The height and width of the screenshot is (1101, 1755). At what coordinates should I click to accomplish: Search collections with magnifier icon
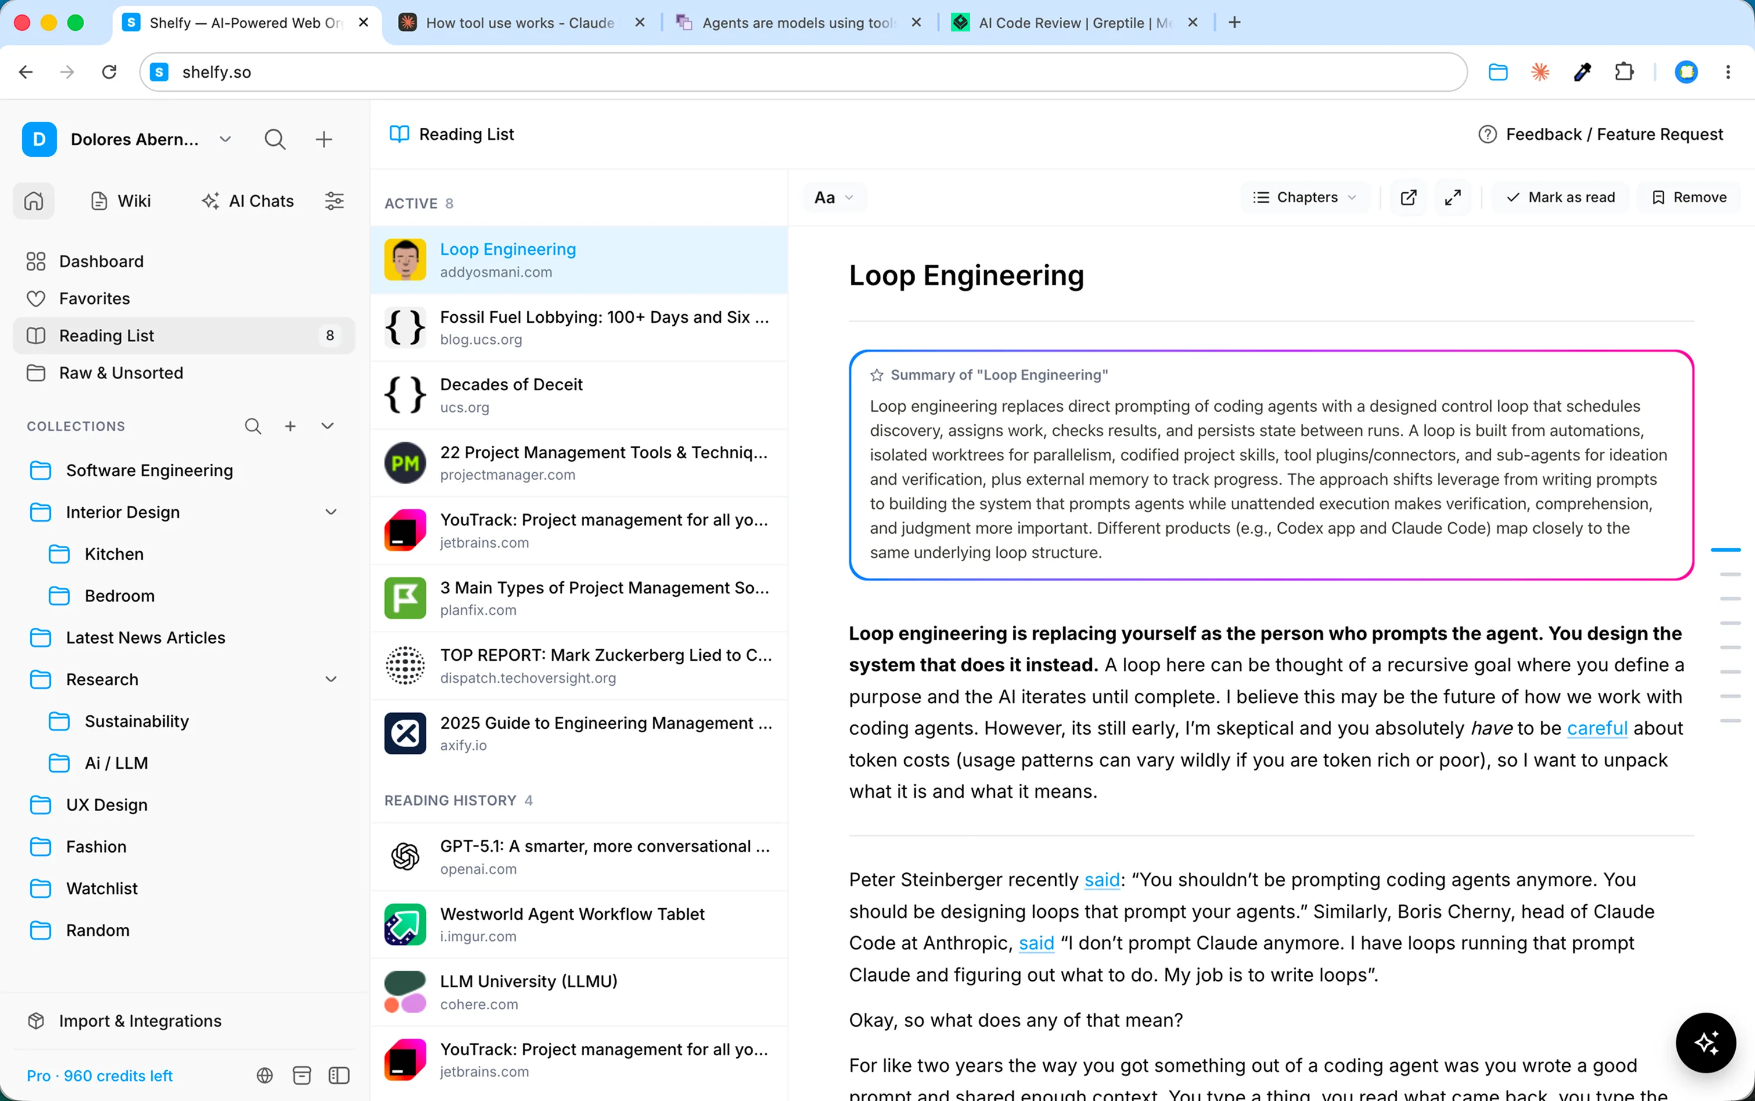coord(253,426)
